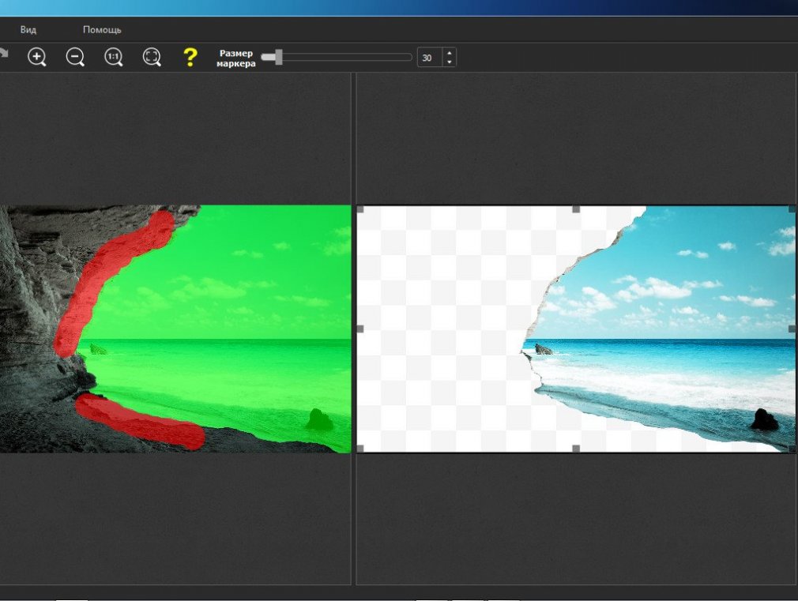Viewport: 798px width, 601px height.
Task: Click the zoom out magnifier icon
Action: pyautogui.click(x=75, y=57)
